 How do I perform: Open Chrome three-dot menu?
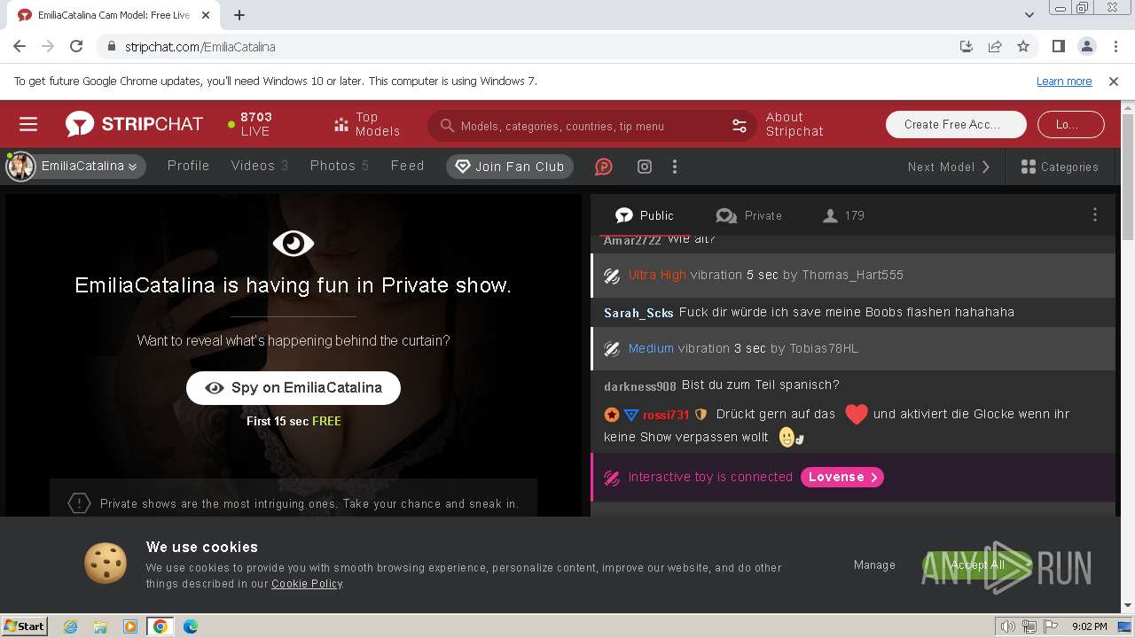[x=1115, y=46]
